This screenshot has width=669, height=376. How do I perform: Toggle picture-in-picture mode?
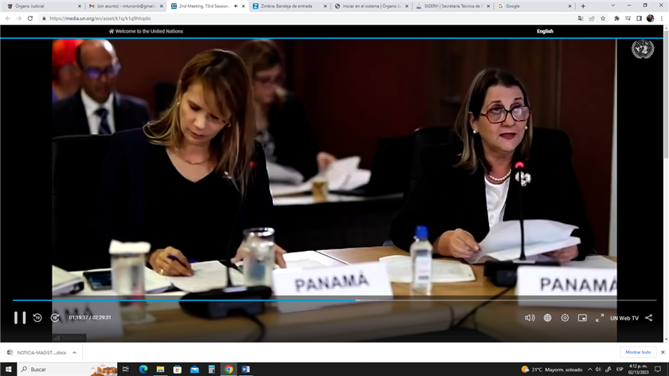582,318
